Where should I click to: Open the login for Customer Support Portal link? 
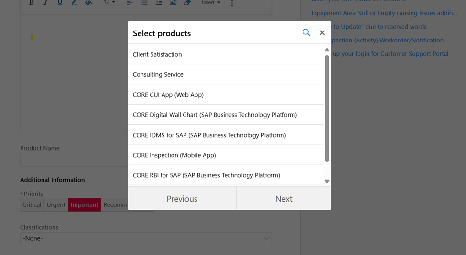pos(390,54)
